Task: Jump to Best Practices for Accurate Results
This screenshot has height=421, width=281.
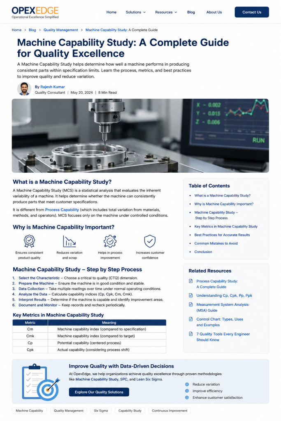Action: 222,235
